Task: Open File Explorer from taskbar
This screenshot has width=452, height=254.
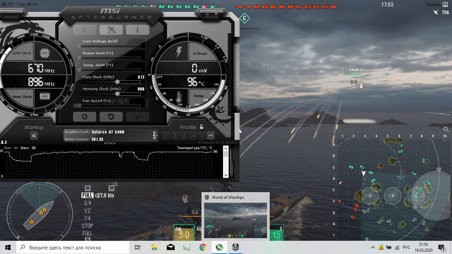Action: (154, 247)
